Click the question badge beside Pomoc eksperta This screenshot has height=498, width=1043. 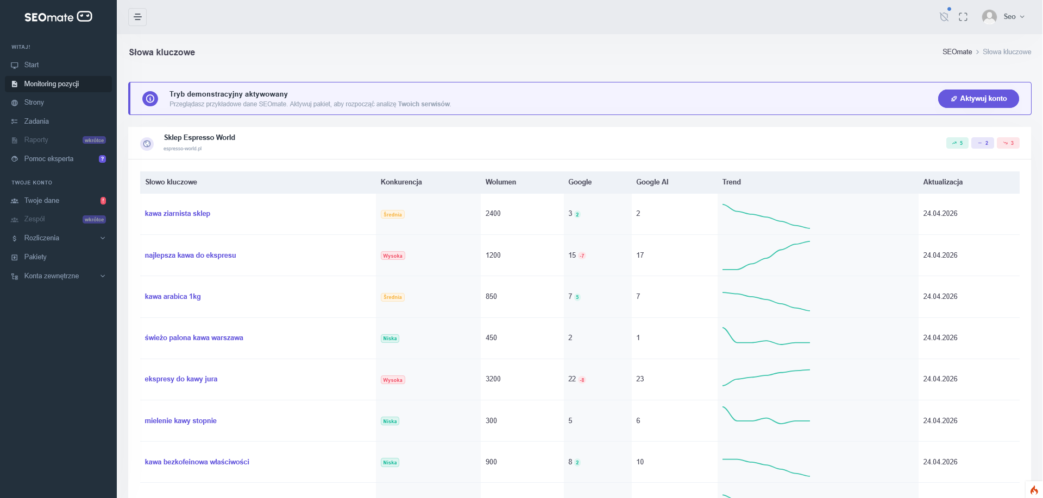[102, 159]
